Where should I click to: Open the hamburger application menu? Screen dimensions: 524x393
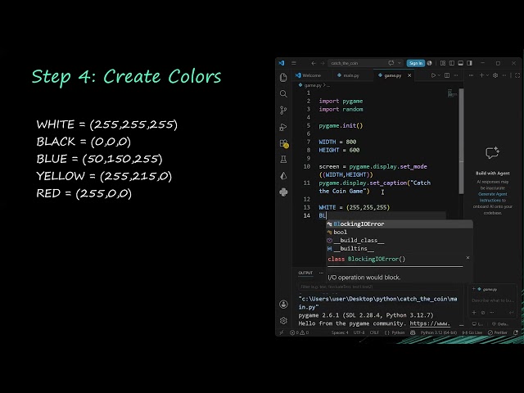(294, 63)
